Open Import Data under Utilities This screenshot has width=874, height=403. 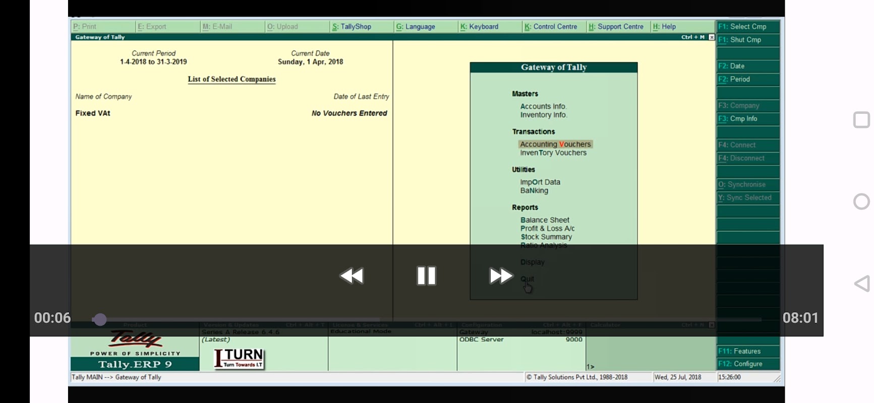click(540, 182)
